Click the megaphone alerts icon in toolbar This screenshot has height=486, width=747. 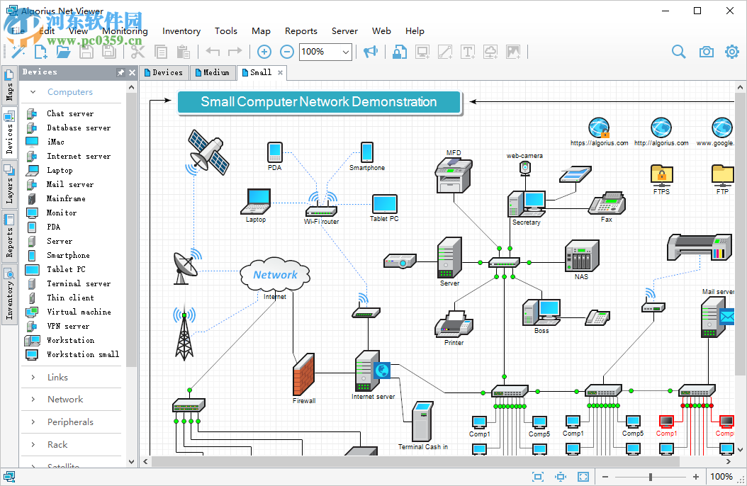pyautogui.click(x=370, y=52)
